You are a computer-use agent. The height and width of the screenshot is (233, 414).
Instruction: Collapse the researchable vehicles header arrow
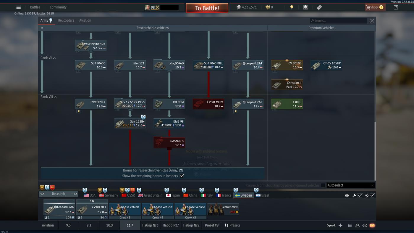pos(42,28)
